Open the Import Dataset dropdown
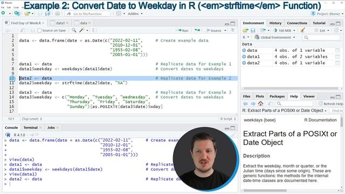 (265, 30)
